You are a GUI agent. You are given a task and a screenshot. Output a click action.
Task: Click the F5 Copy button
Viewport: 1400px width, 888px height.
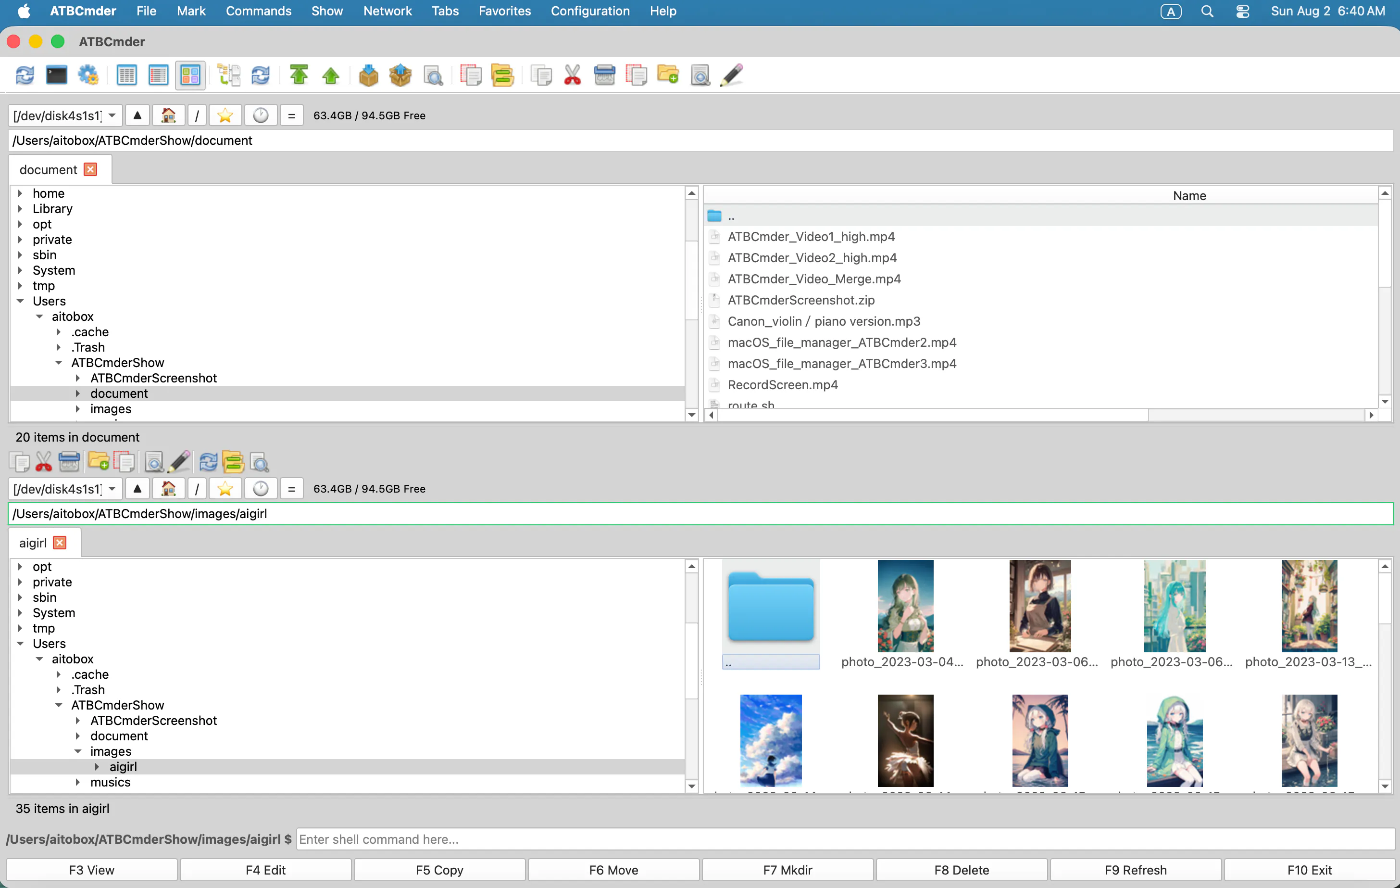click(439, 870)
